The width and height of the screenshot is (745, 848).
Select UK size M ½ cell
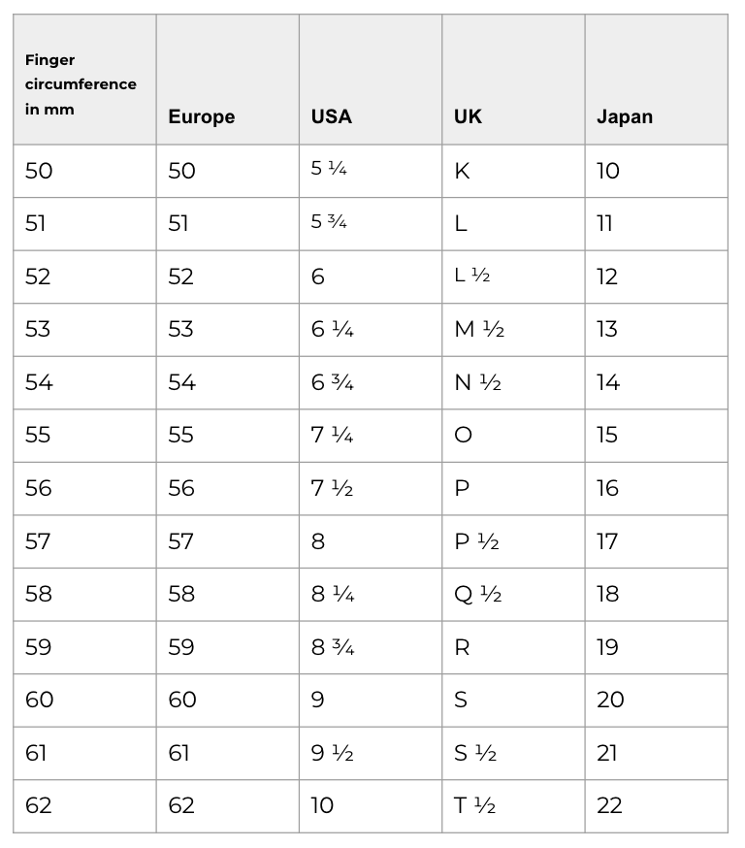click(479, 329)
